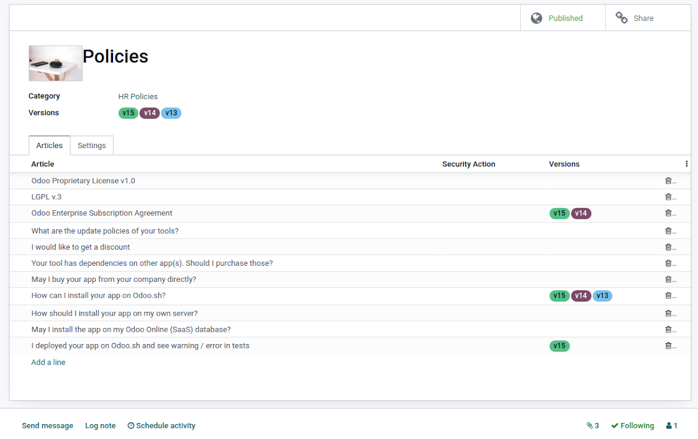Click trash icon for Odoo.sh install article
This screenshot has height=439, width=698.
[668, 295]
